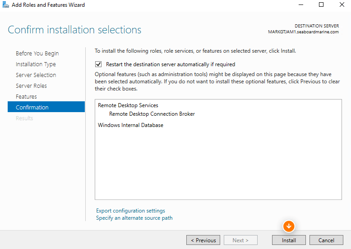Image resolution: width=351 pixels, height=249 pixels.
Task: Click the Server Manager wizard title icon
Action: [5, 5]
